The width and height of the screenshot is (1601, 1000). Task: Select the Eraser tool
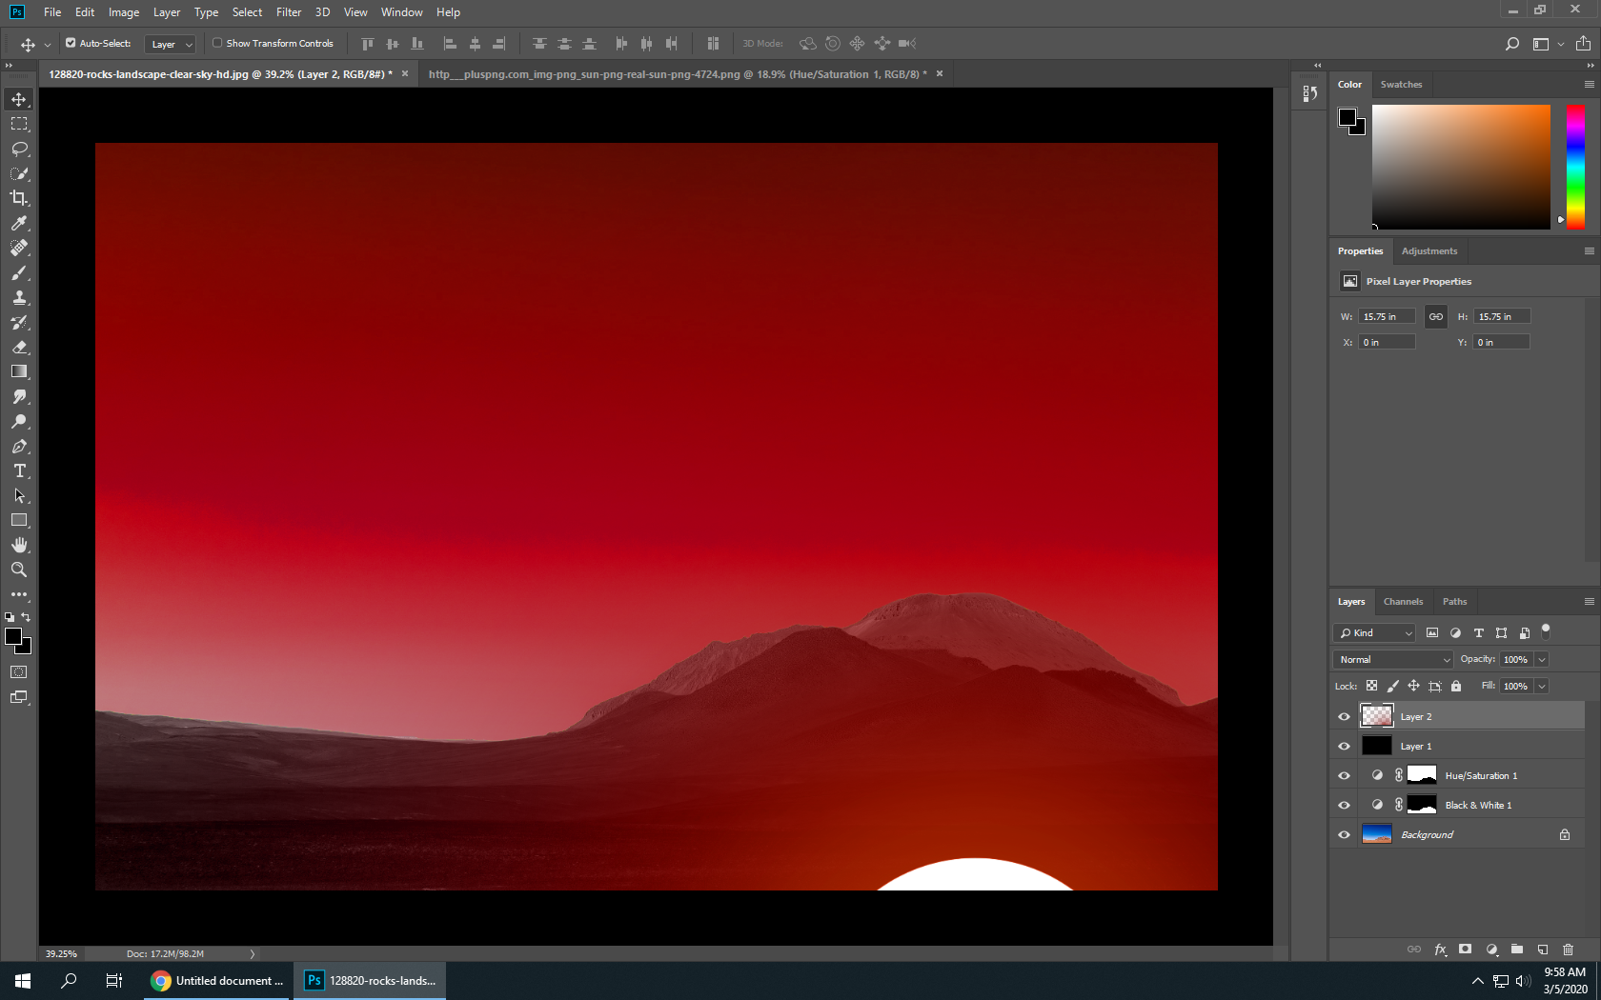(19, 347)
